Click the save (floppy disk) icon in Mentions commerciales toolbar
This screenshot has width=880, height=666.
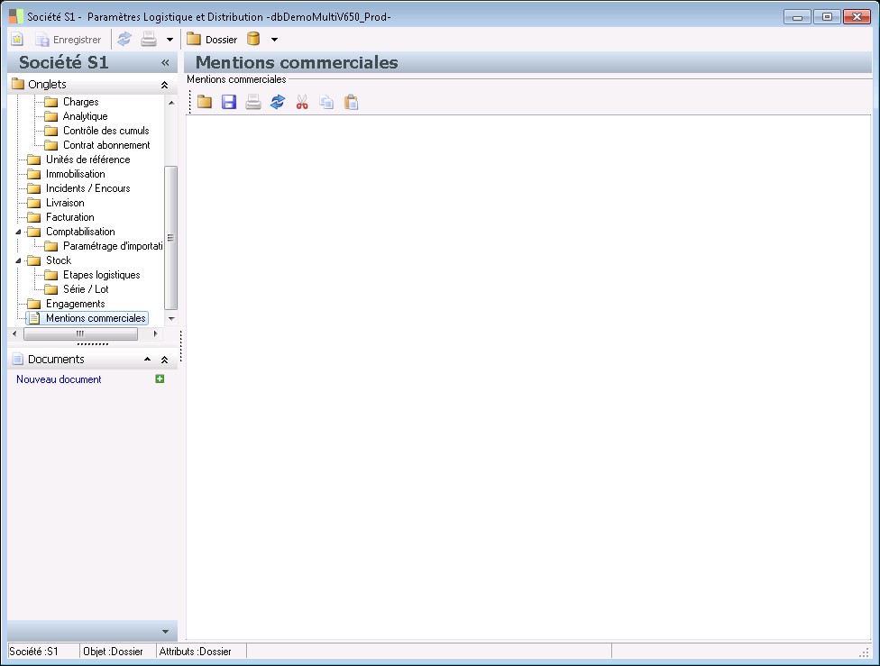coord(229,103)
